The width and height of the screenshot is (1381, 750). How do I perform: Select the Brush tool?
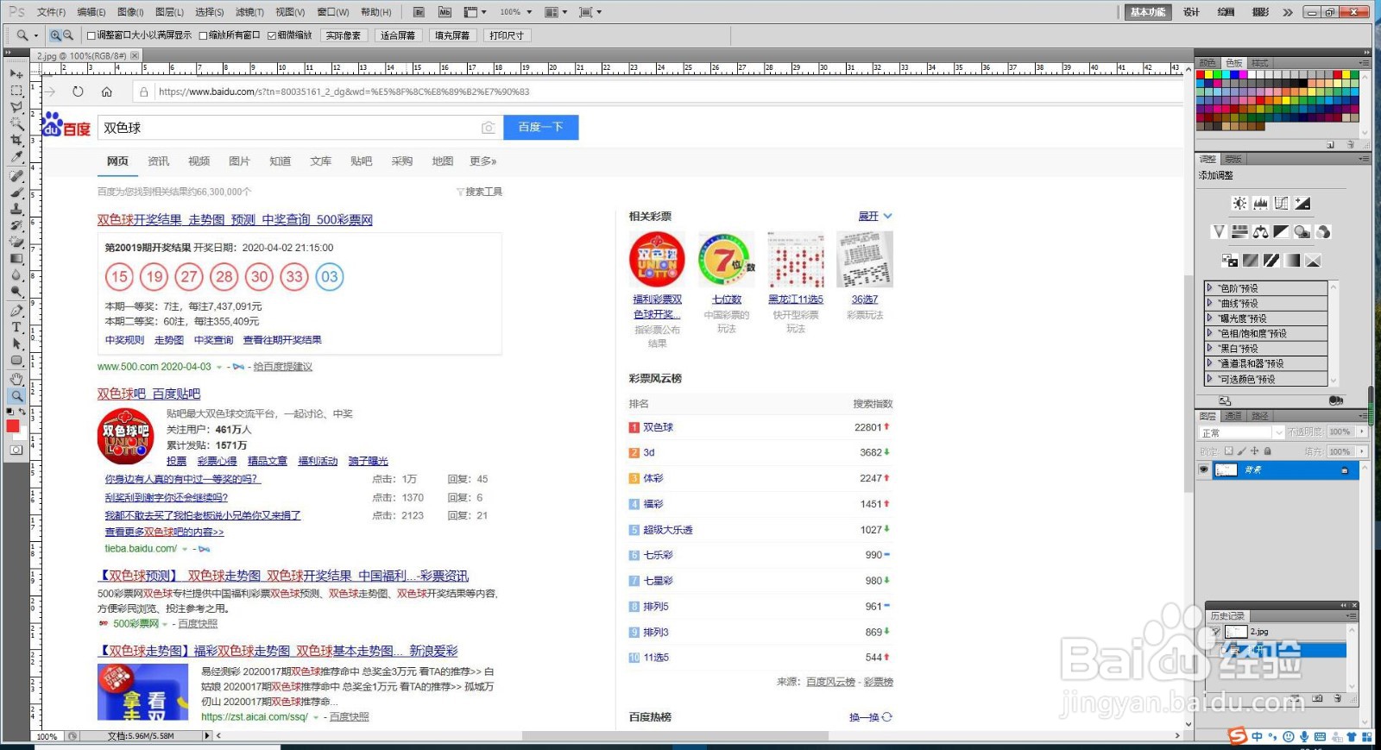[x=16, y=192]
